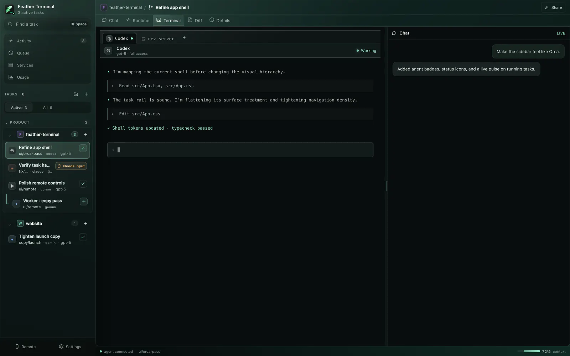
Task: Click 'Make the sidebar feel like Orca.' message
Action: point(528,52)
